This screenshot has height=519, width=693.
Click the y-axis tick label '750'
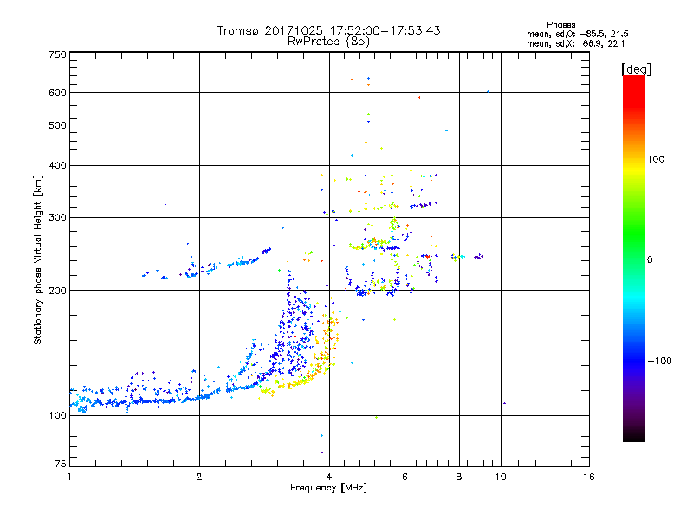57,54
